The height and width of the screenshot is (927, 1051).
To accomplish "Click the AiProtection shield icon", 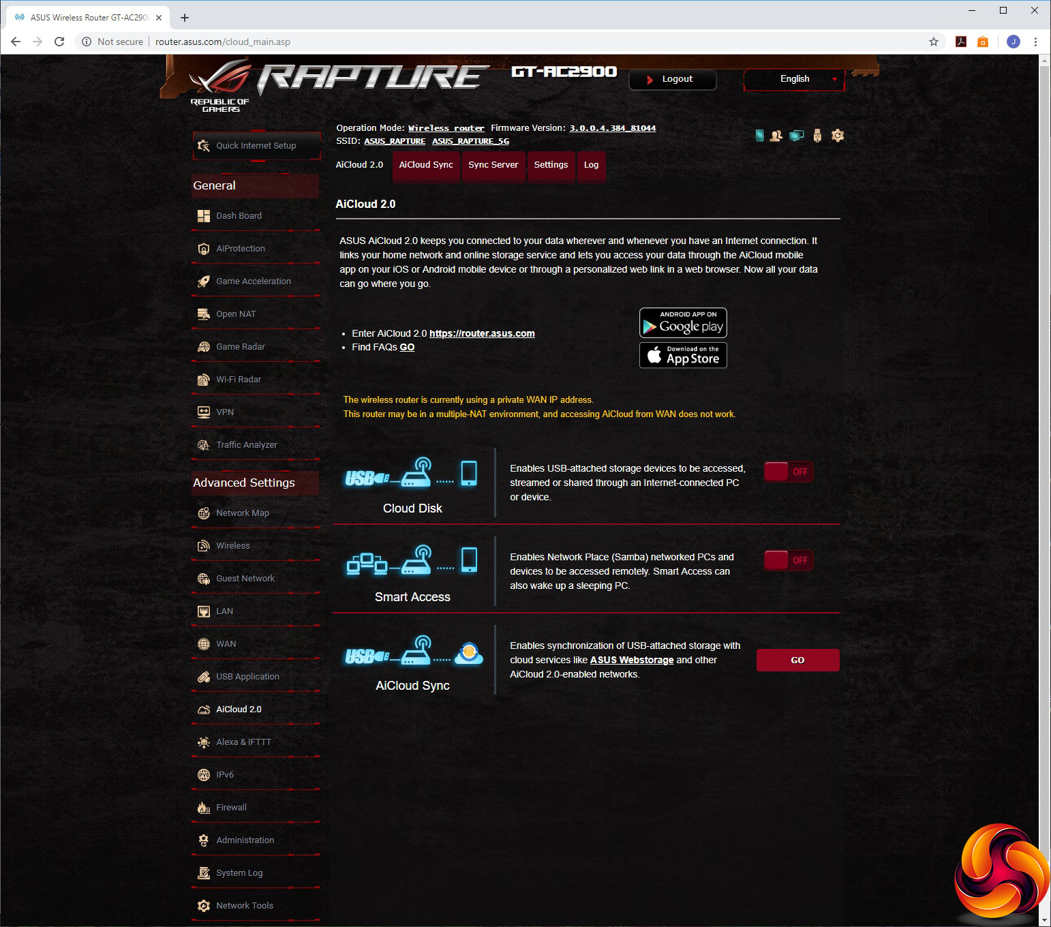I will pyautogui.click(x=203, y=249).
